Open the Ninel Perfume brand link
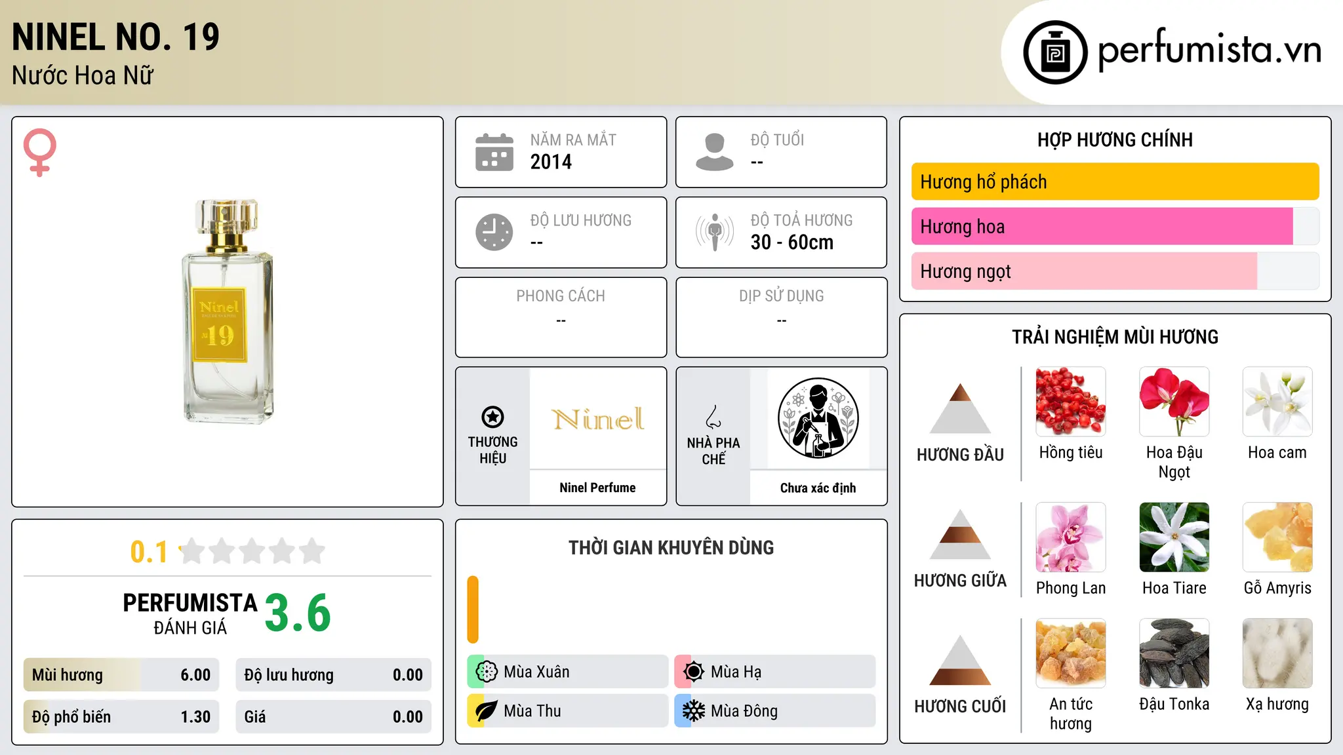This screenshot has width=1343, height=755. (597, 488)
